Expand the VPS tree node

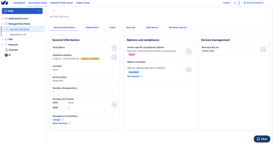click(2, 39)
